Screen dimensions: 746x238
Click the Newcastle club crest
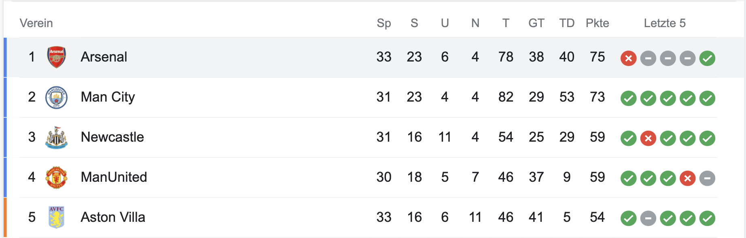56,138
